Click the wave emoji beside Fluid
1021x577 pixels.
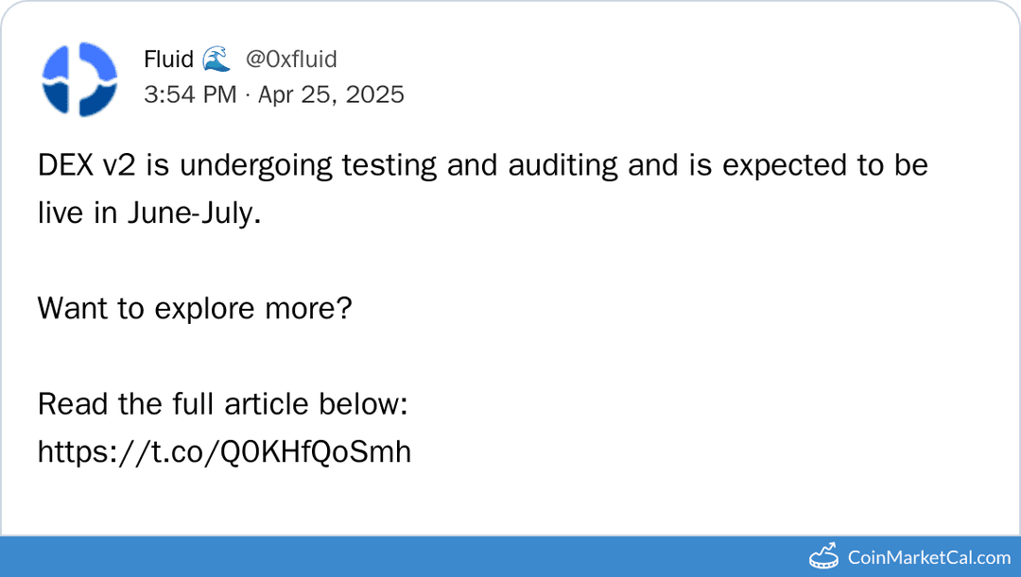(x=216, y=59)
